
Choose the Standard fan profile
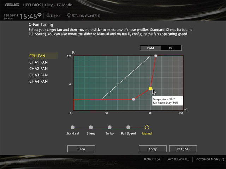(72, 127)
